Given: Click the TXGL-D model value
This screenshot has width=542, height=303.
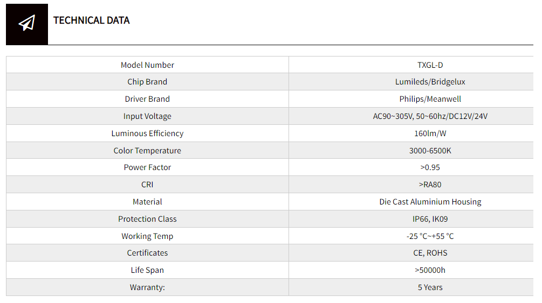Looking at the screenshot, I should pyautogui.click(x=430, y=65).
